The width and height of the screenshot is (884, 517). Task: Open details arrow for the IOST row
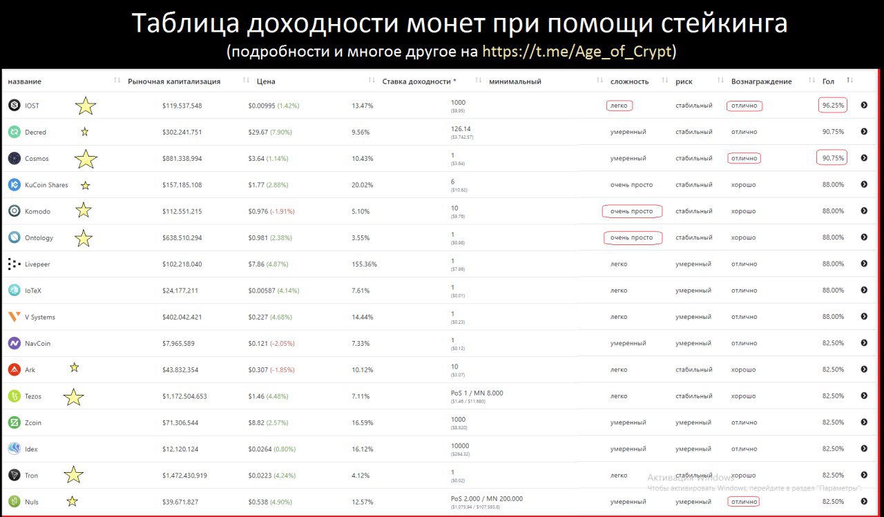tap(864, 106)
